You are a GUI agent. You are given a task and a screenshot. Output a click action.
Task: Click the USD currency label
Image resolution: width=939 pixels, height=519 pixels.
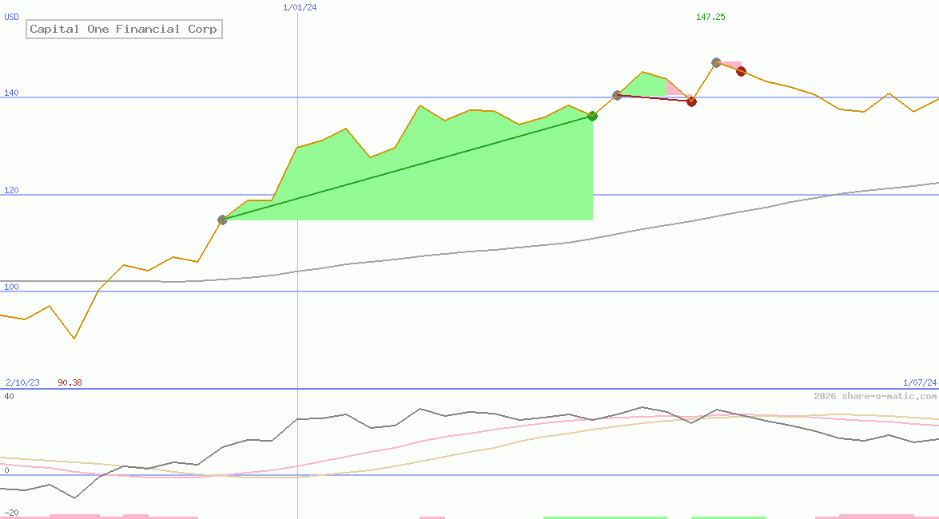pyautogui.click(x=11, y=18)
